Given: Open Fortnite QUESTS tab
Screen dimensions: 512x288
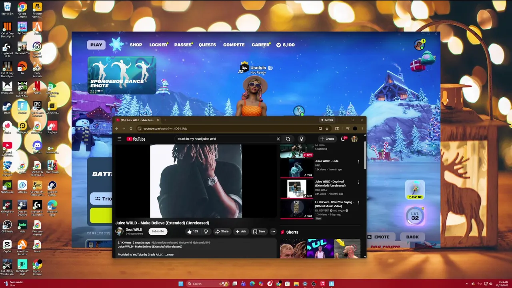Looking at the screenshot, I should pos(207,45).
